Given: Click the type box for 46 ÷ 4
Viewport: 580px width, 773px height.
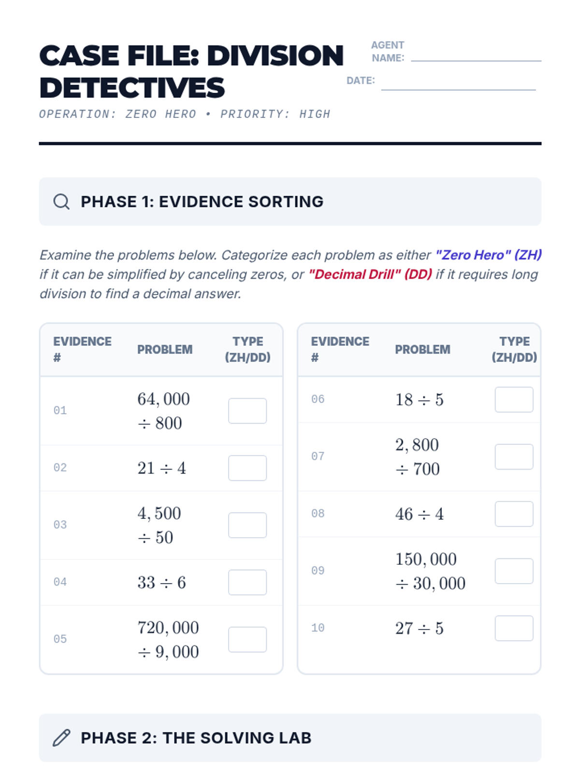Looking at the screenshot, I should click(x=514, y=514).
